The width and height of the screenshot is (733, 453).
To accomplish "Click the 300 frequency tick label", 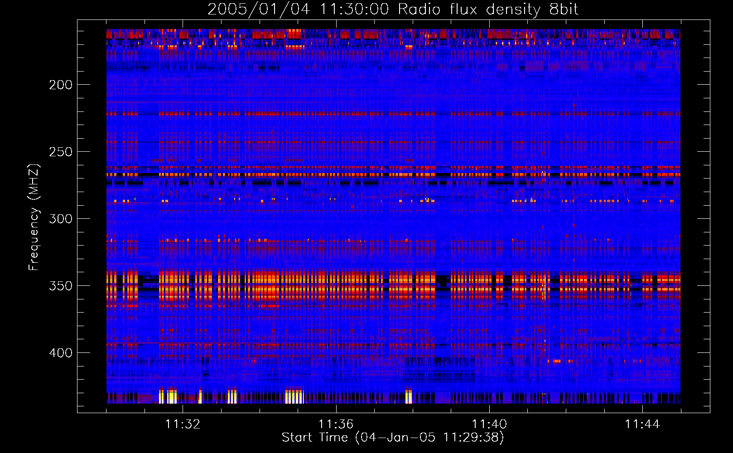I will pyautogui.click(x=61, y=219).
